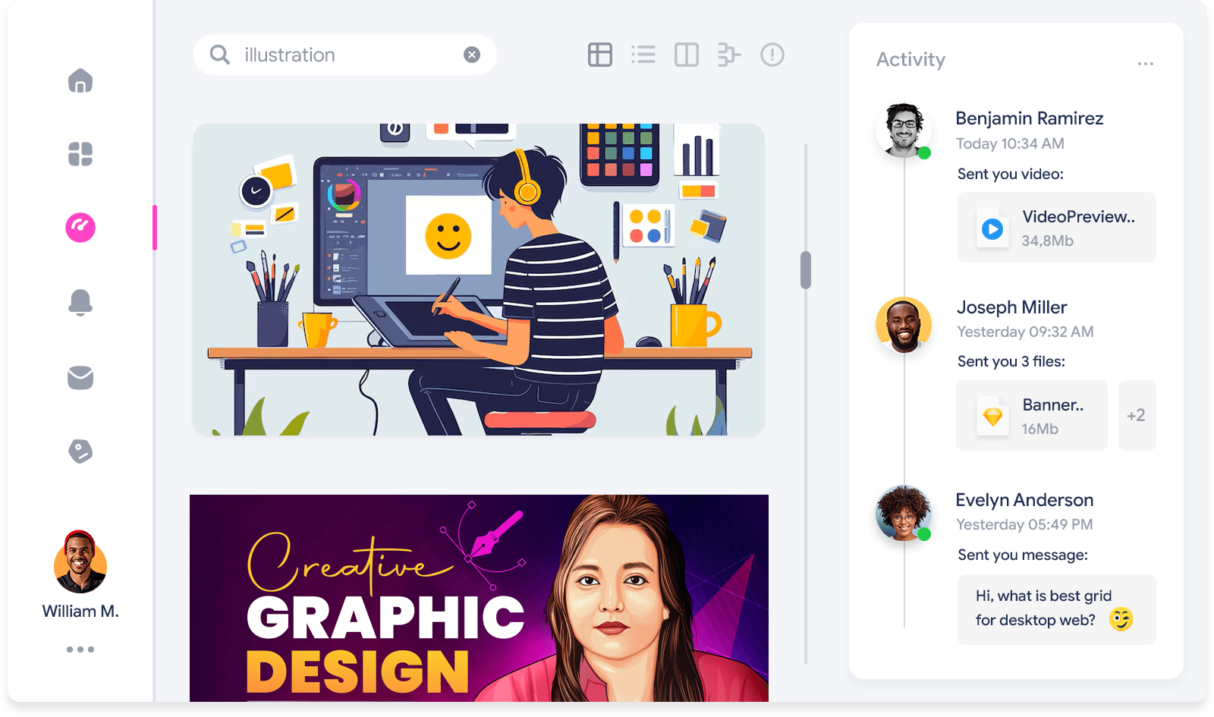Click the info alert circle icon
Screen dimensions: 1214x717
[x=772, y=55]
